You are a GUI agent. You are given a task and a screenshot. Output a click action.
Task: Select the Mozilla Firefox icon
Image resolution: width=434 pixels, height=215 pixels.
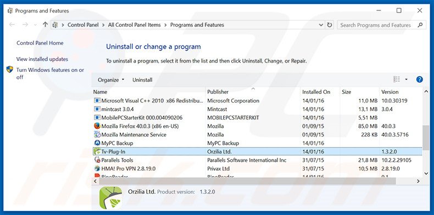tap(97, 126)
